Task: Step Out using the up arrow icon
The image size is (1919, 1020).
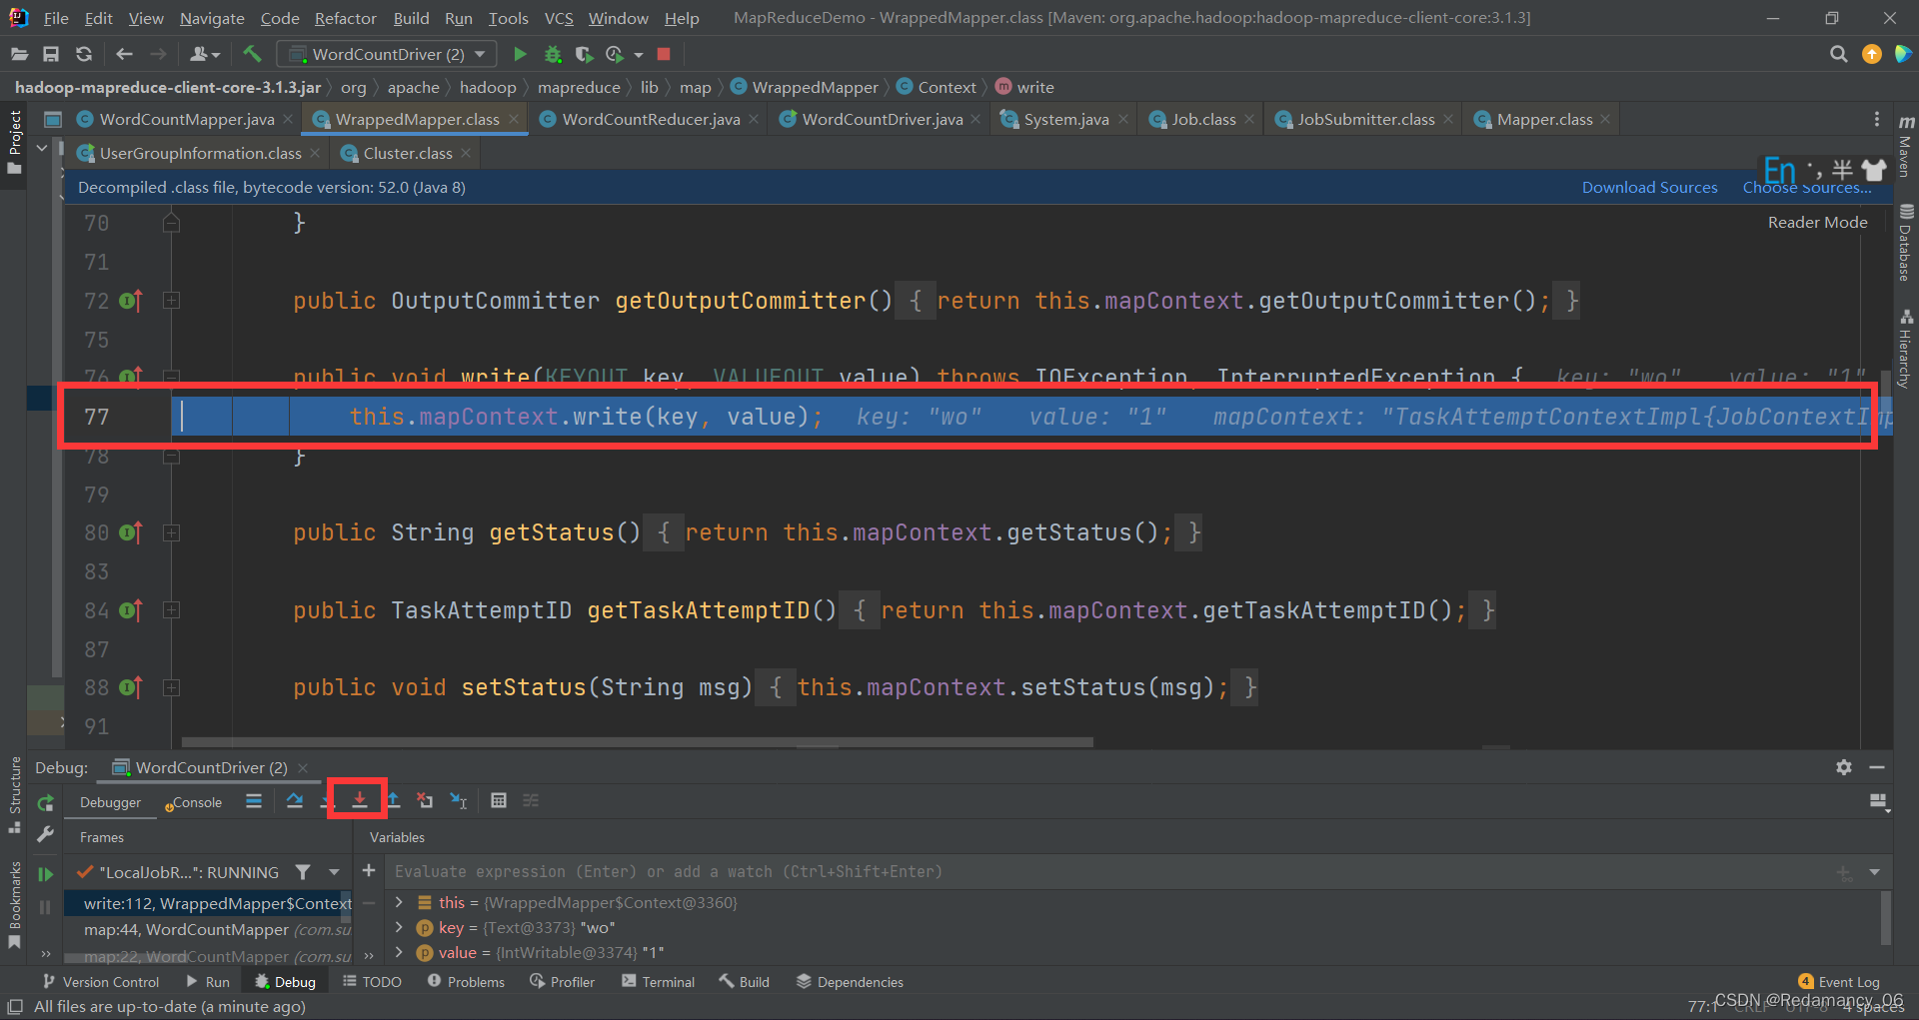Action: point(393,800)
